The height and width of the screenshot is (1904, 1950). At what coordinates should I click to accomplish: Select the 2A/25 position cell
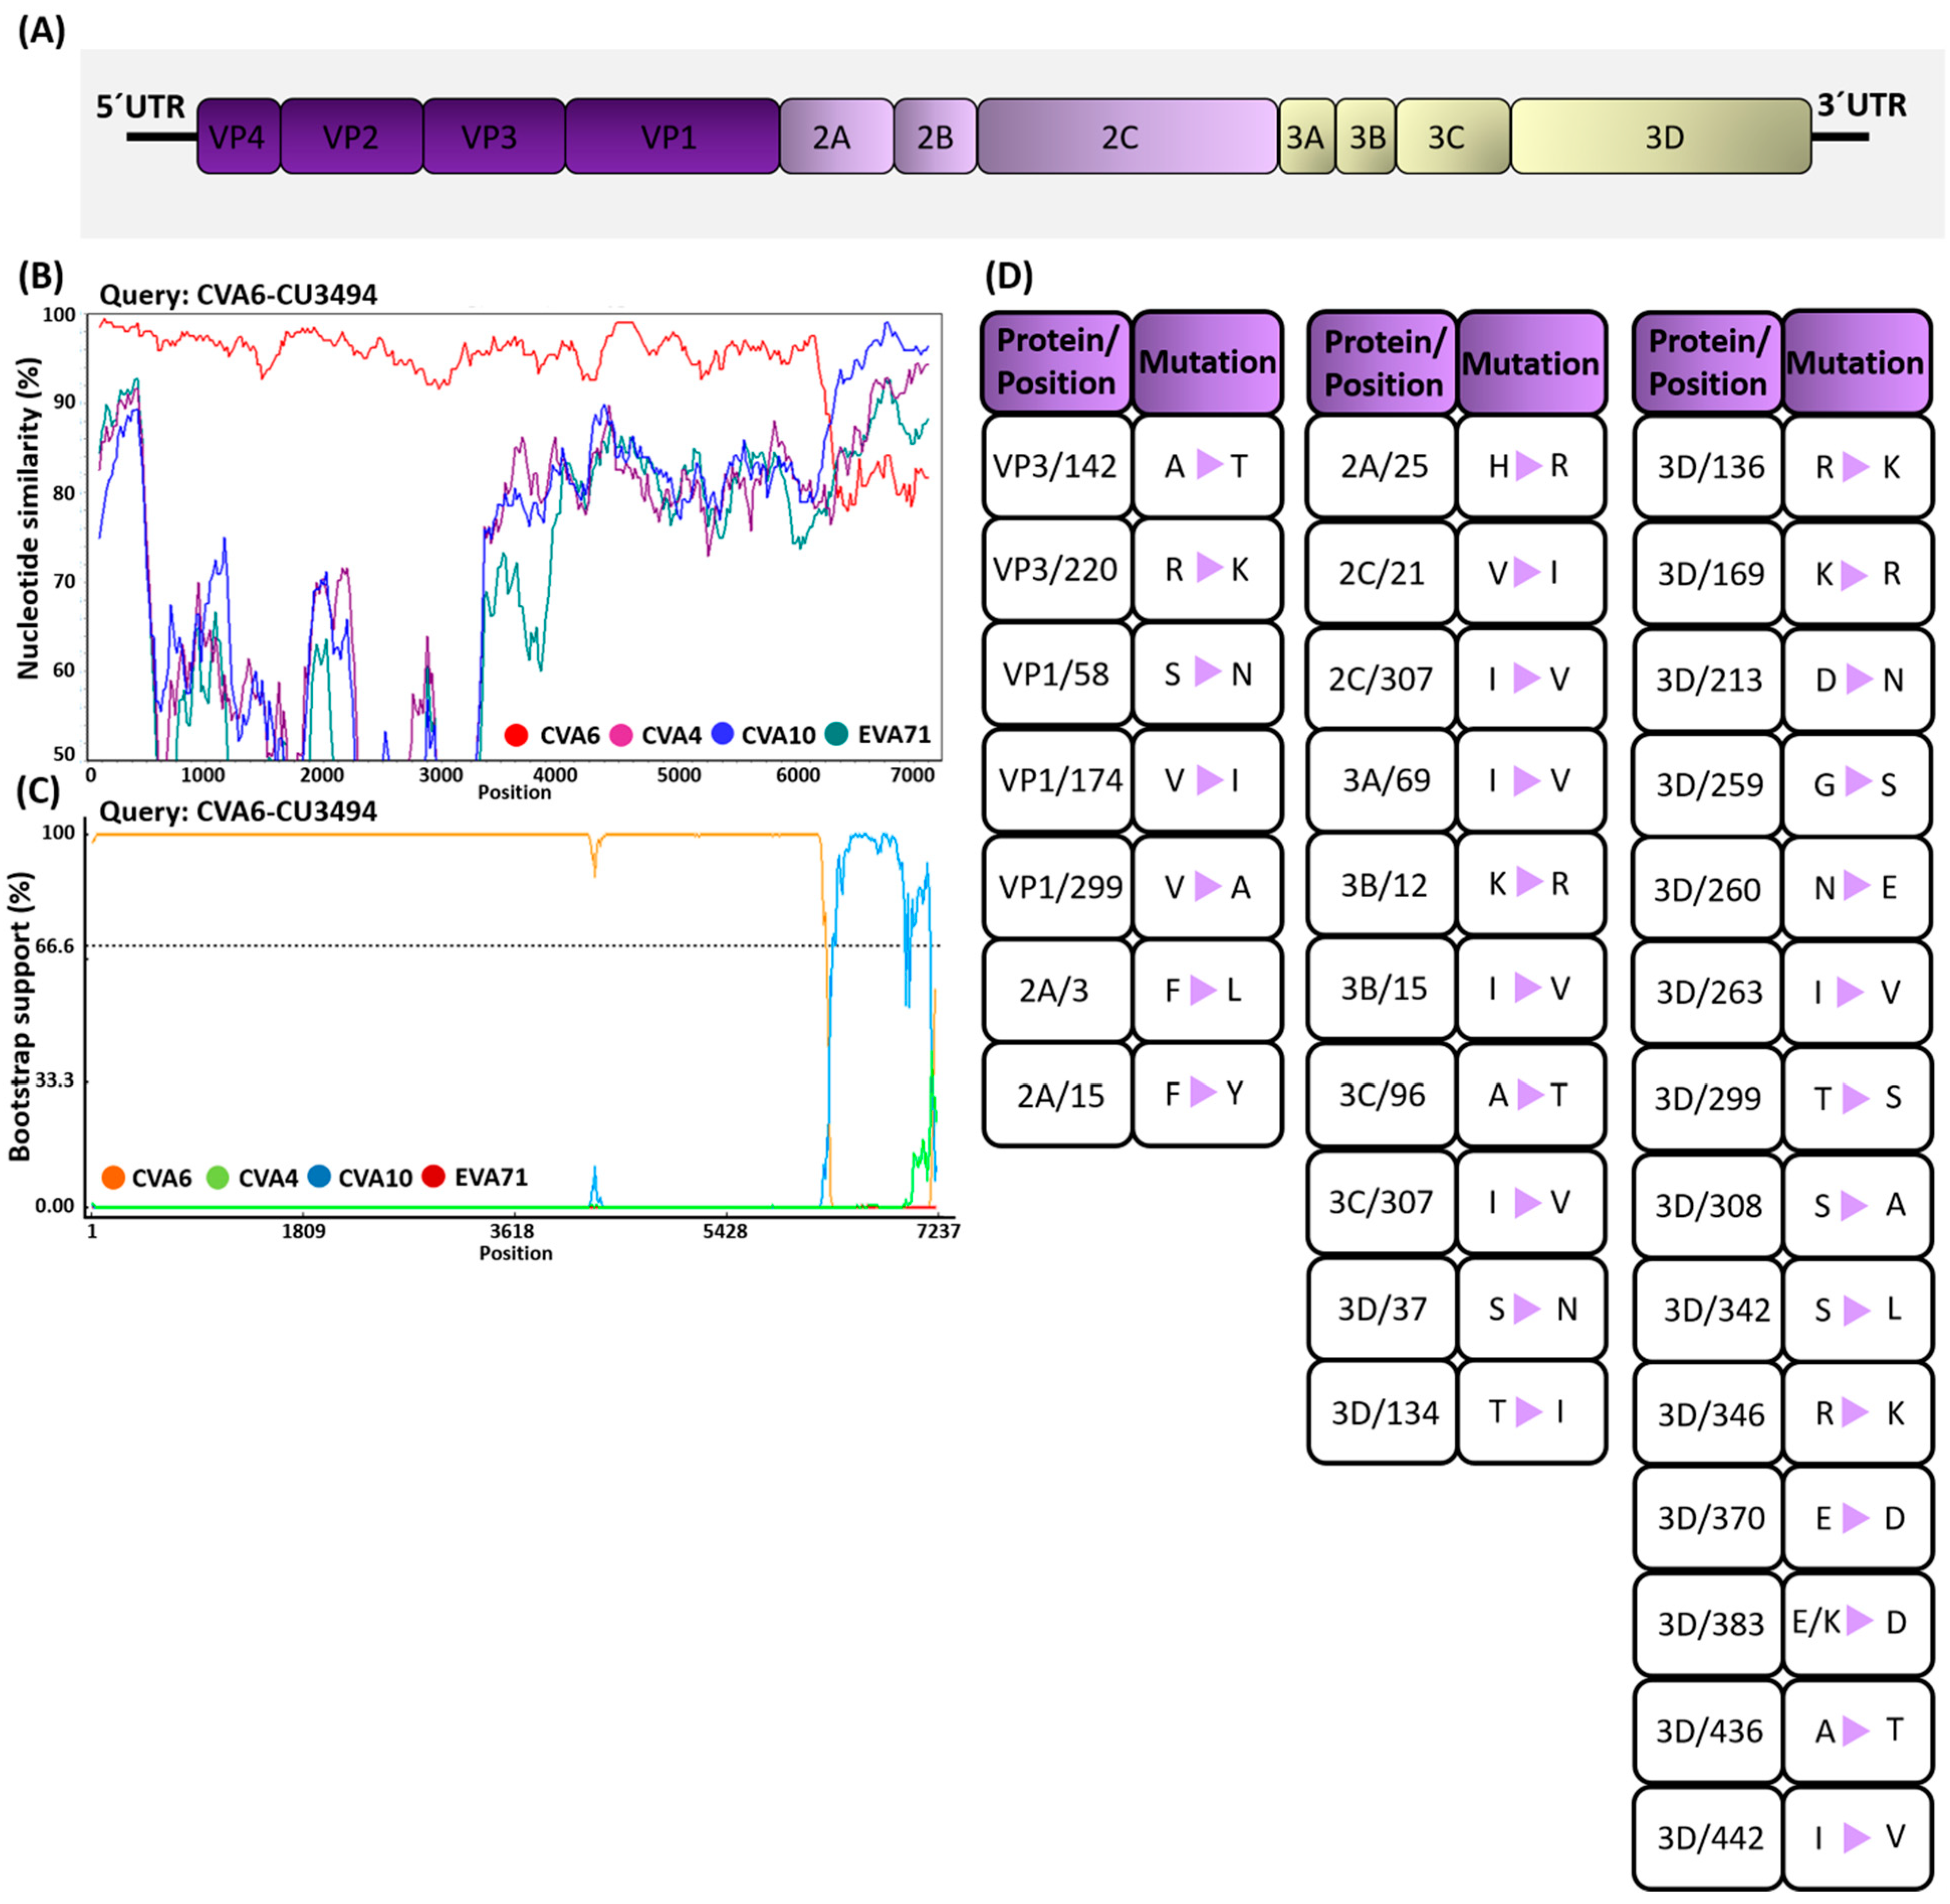(1382, 466)
